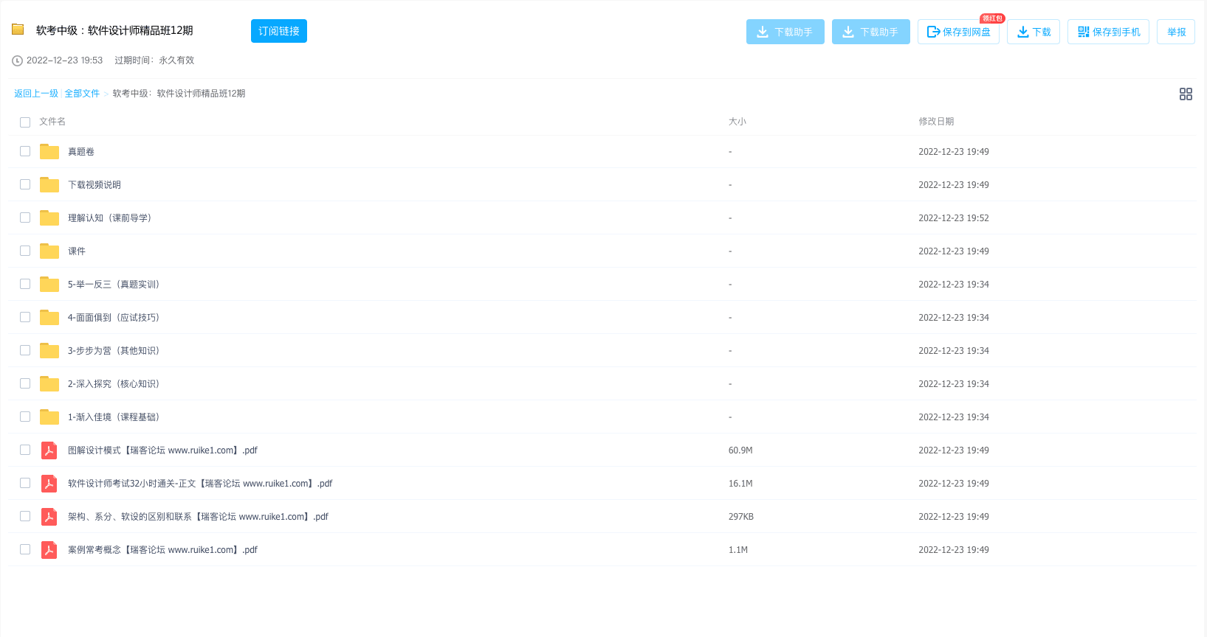Click folder icon for 1-渐入佳境

pos(49,417)
